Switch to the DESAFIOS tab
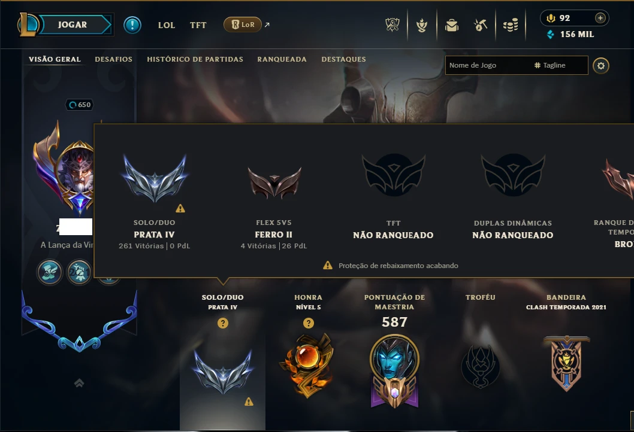The height and width of the screenshot is (432, 634). (114, 59)
